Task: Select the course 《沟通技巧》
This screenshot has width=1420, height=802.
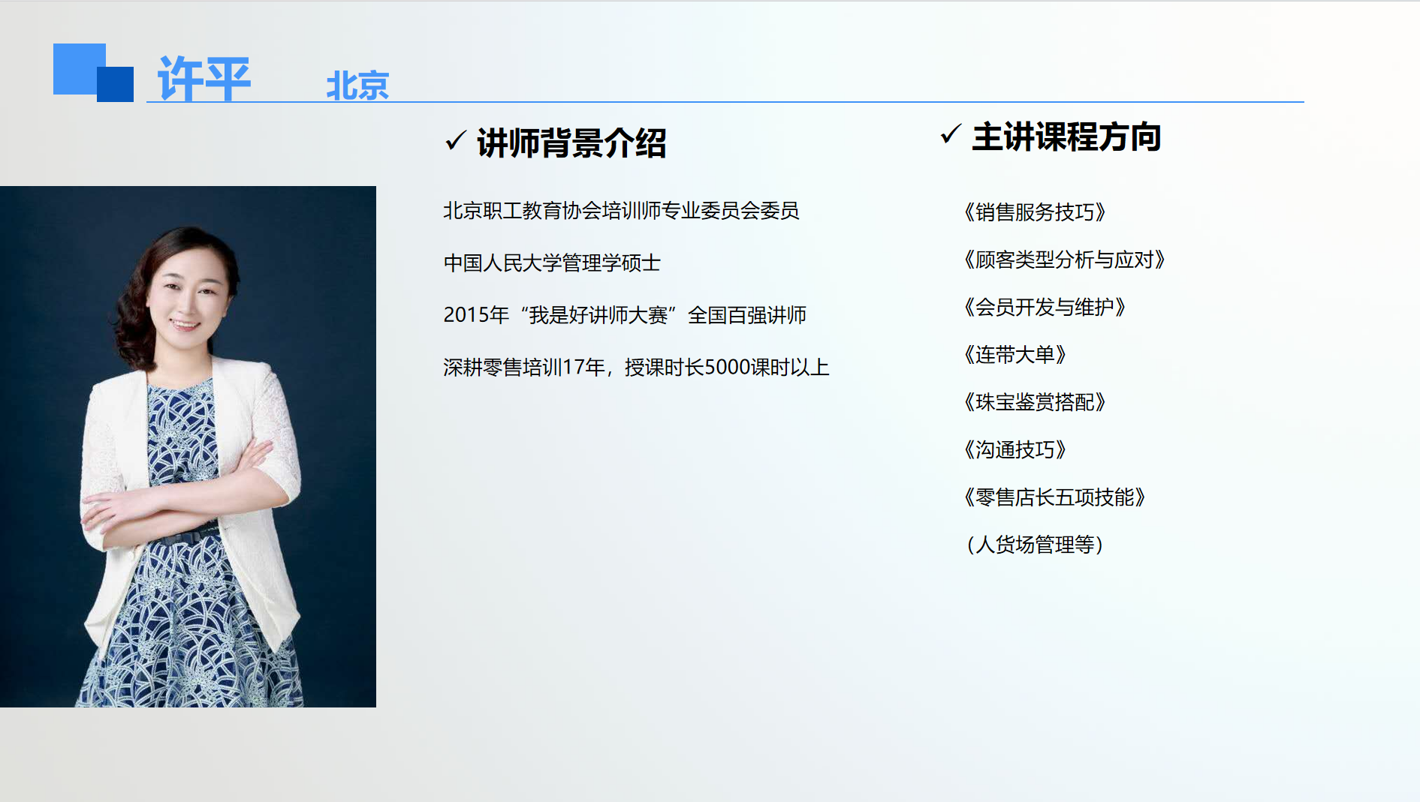Action: (1015, 449)
